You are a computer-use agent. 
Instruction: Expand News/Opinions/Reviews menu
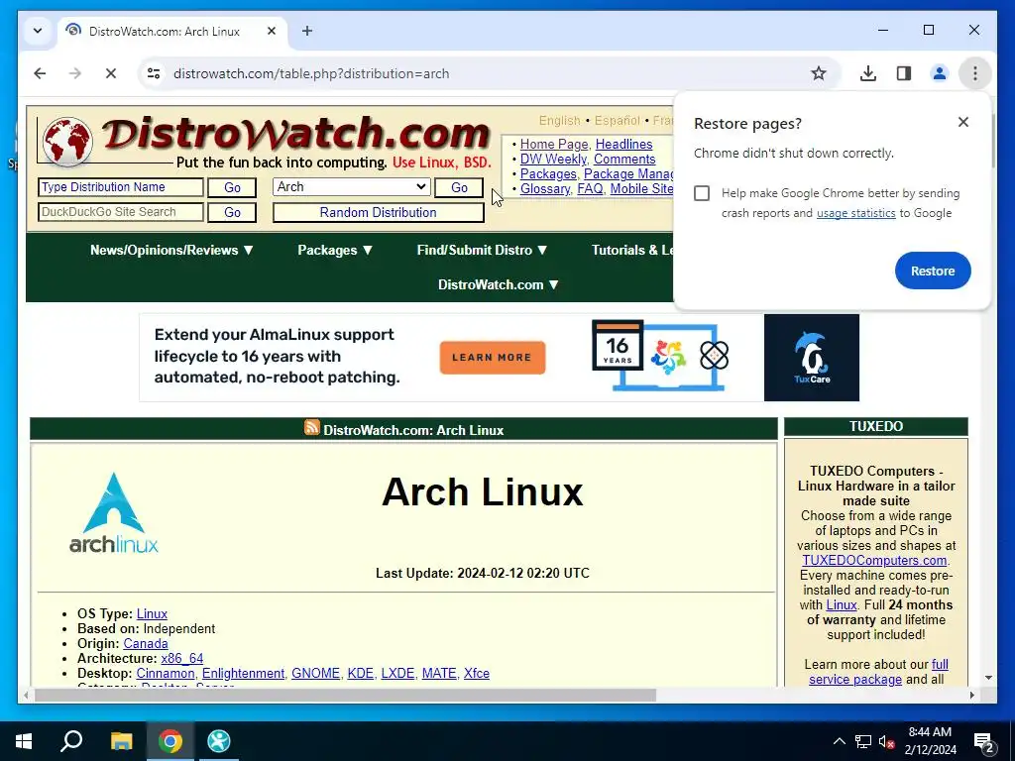[x=172, y=251]
